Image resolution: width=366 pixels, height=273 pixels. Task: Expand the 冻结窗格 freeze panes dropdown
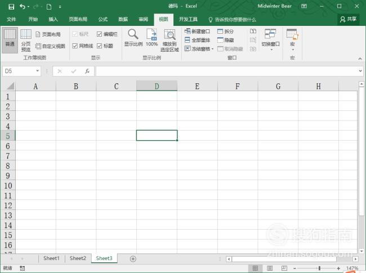[x=212, y=49]
